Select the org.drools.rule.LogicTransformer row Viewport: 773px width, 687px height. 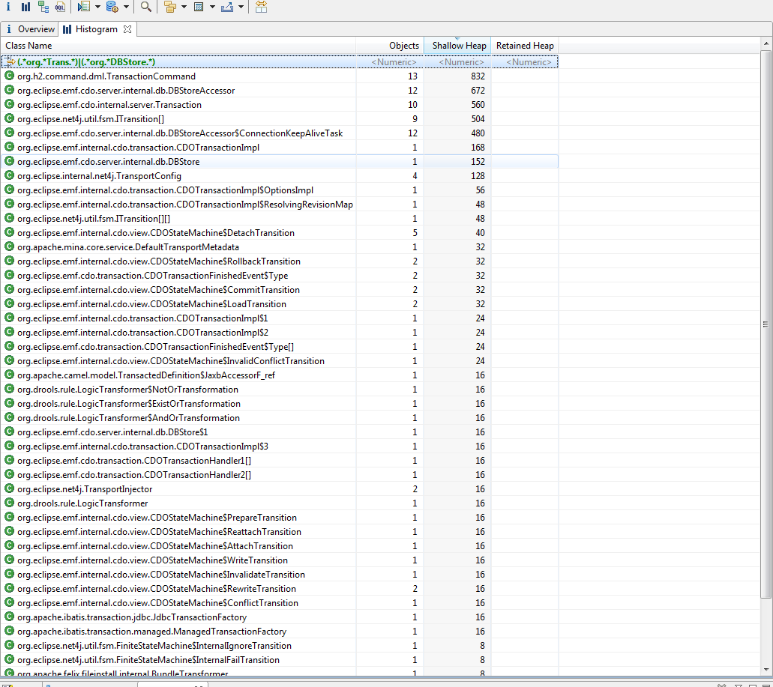click(x=280, y=503)
